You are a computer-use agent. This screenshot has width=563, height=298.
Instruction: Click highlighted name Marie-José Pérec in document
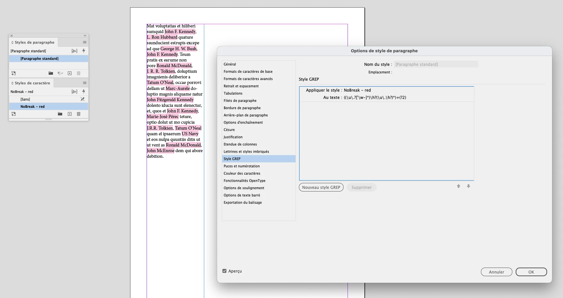click(163, 117)
